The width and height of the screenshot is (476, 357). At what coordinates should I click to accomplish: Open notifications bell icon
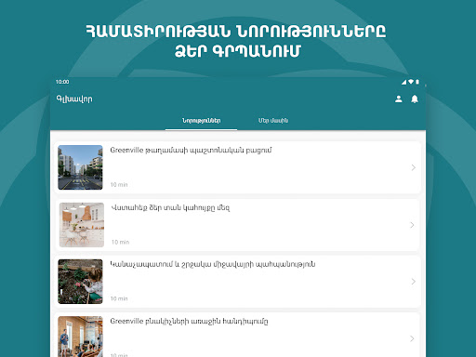point(415,99)
